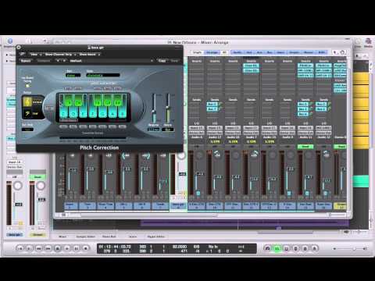375x281 pixels.
Task: Switch the mixer to All view
Action: [224, 52]
